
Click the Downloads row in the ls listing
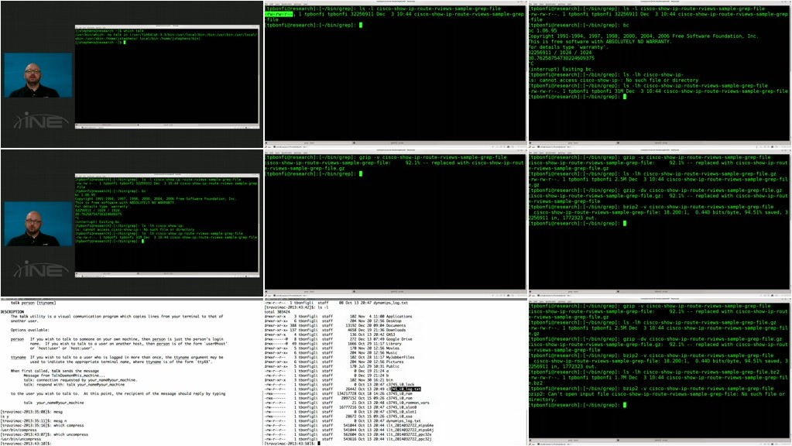coord(335,330)
